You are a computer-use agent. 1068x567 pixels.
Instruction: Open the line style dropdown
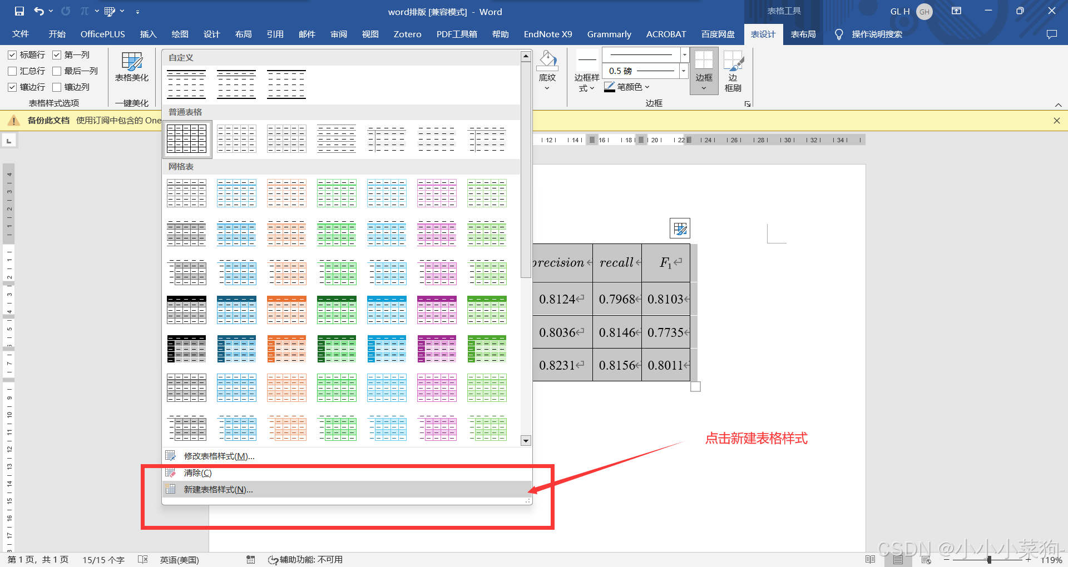pyautogui.click(x=685, y=54)
